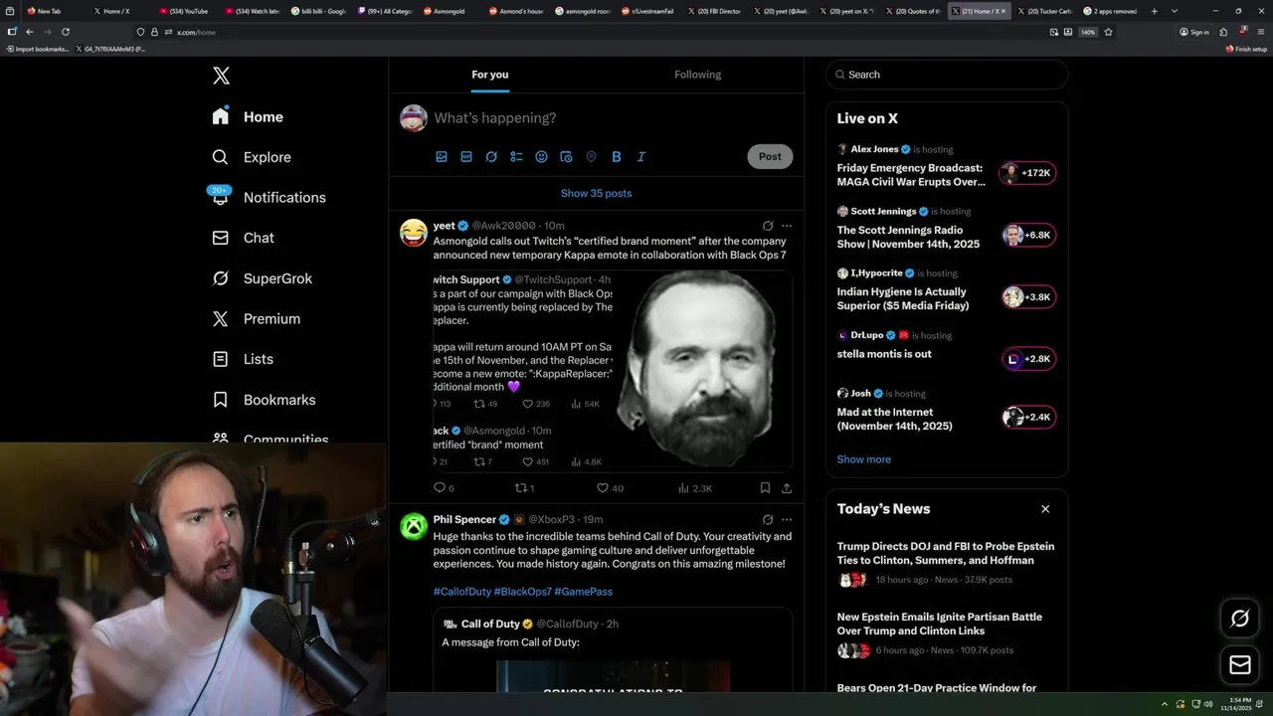Open messages floating button at right edge
Image resolution: width=1273 pixels, height=716 pixels.
coord(1239,664)
